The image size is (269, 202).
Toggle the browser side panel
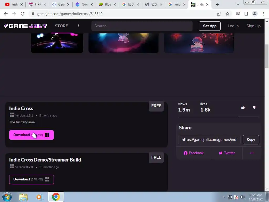pos(246,14)
